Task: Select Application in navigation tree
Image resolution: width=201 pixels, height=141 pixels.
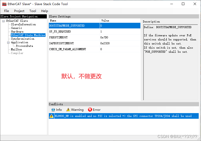Action: coord(20,42)
